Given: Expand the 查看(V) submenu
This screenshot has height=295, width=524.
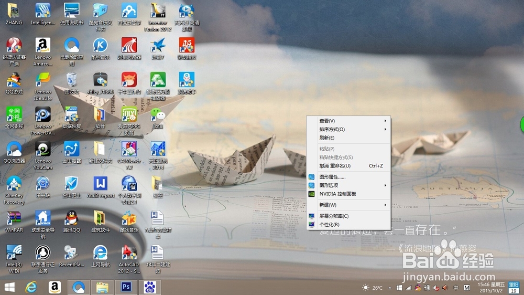Looking at the screenshot, I should (x=348, y=121).
